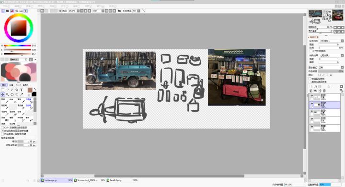The width and height of the screenshot is (345, 187).
Task: Flip canvas view horizontally
Action: (x=119, y=11)
